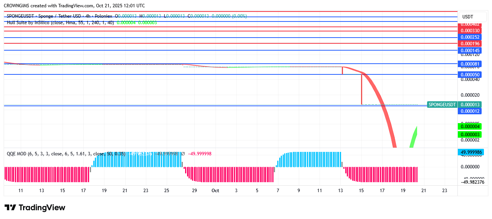Click date 21 at right of time axis

coord(424,191)
